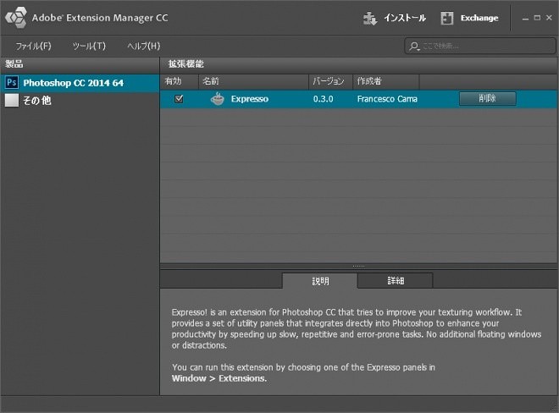
Task: Click the Window > Extensions bold text
Action: (219, 378)
